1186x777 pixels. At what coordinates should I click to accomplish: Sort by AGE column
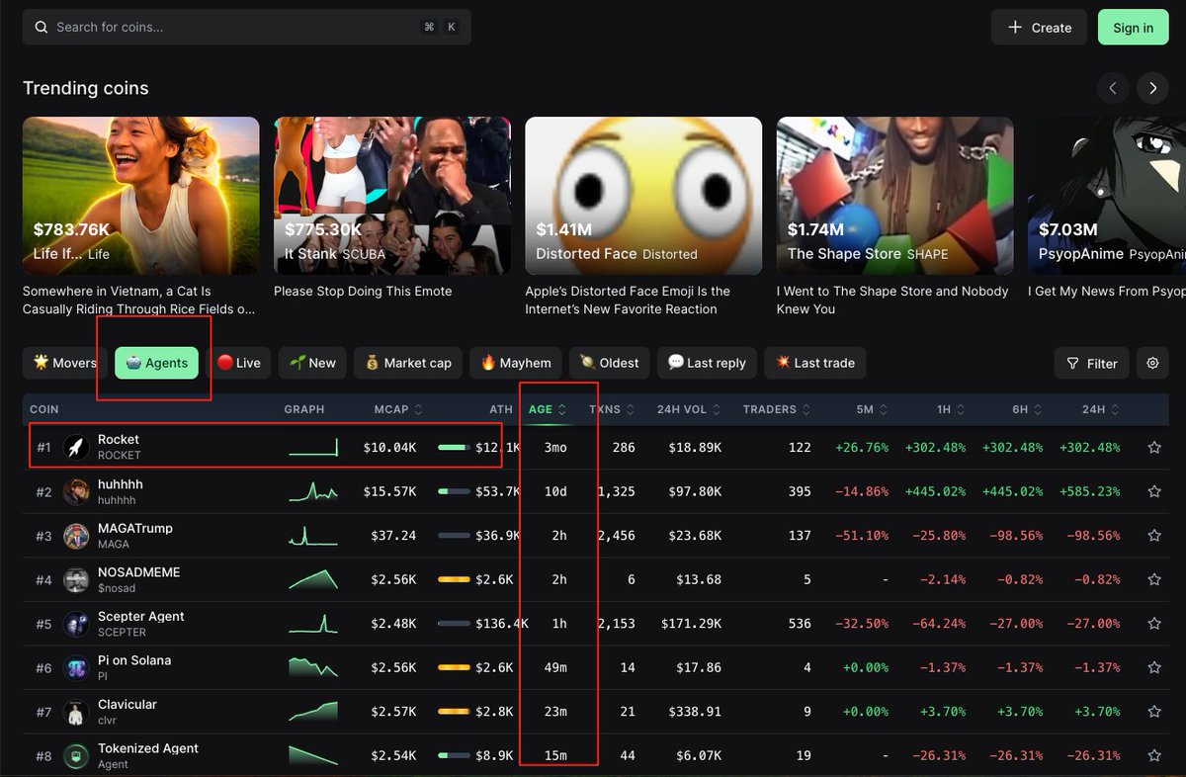[548, 409]
